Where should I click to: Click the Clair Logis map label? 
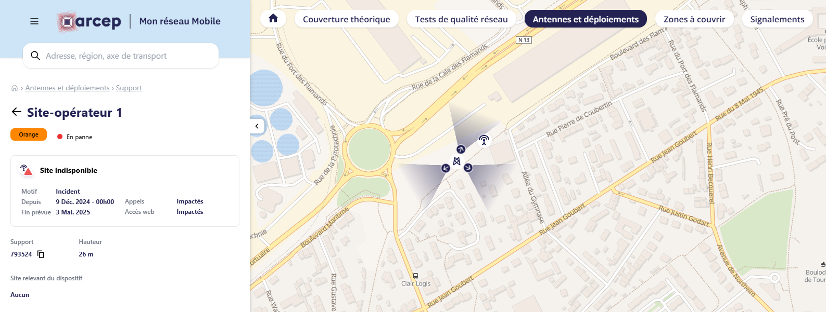click(x=416, y=284)
